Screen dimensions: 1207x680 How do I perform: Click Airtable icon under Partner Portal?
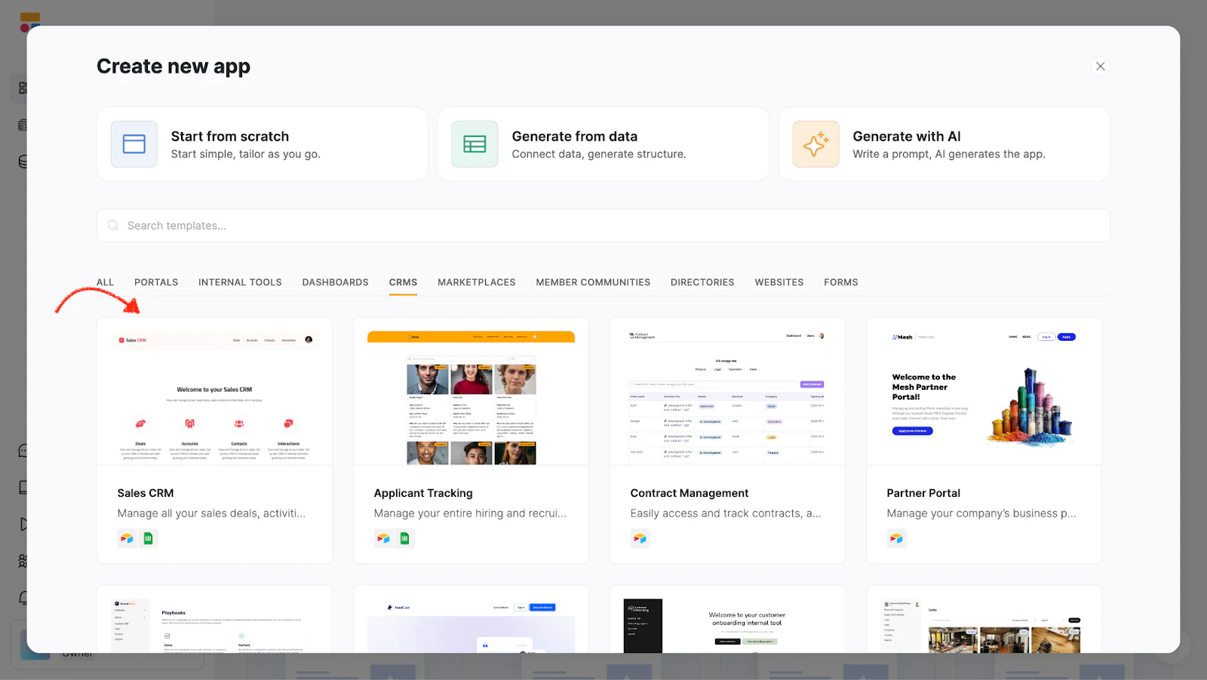[x=896, y=538]
